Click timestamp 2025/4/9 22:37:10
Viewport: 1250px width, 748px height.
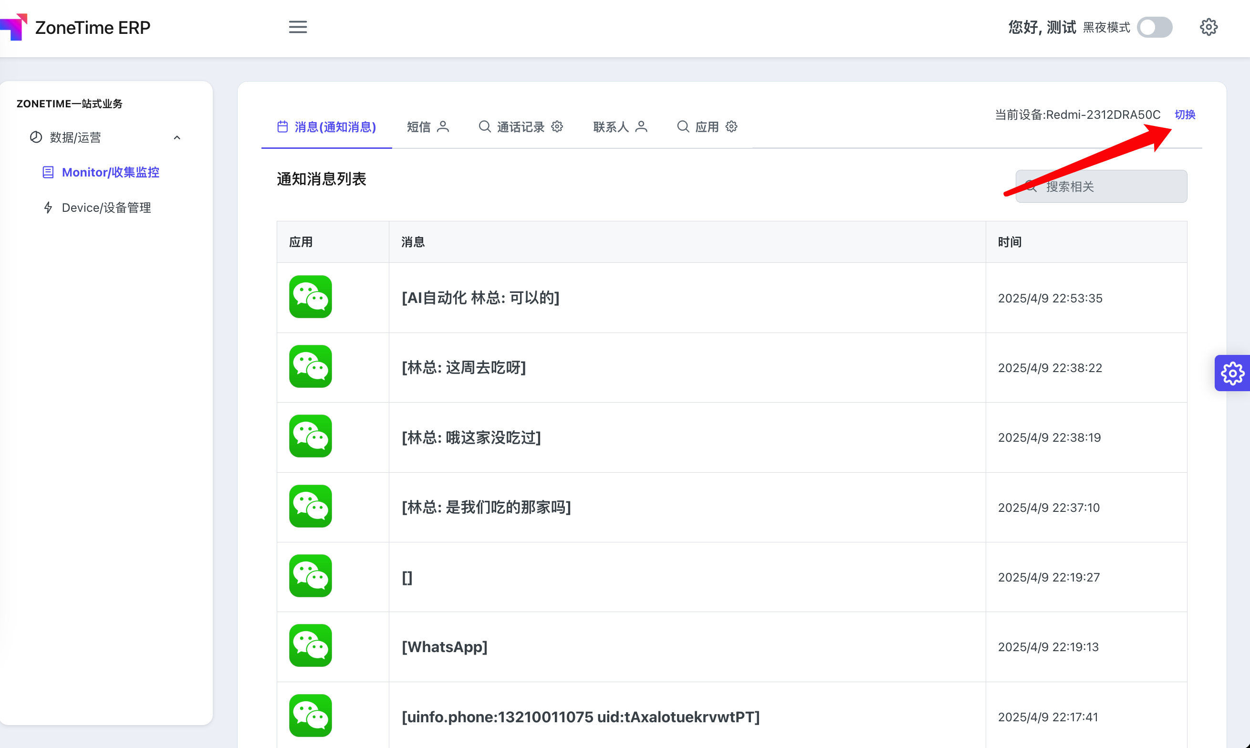[1049, 507]
